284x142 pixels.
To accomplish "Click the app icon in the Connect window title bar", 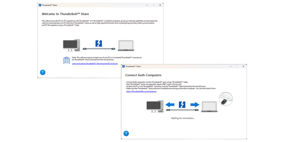I will [124, 66].
